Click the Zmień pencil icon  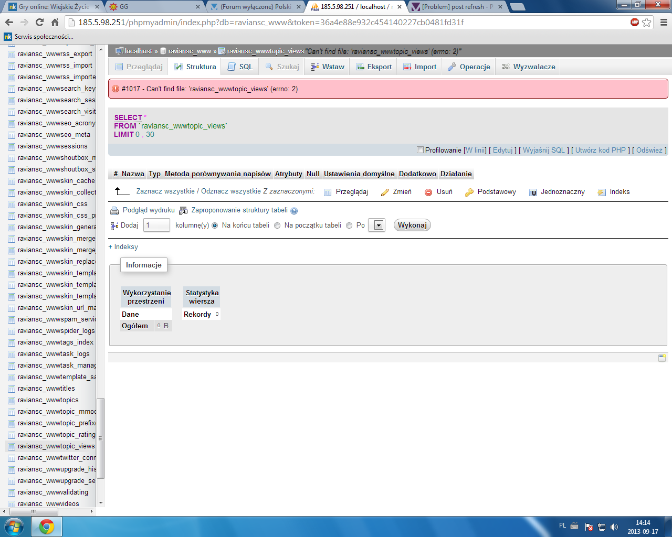tap(385, 192)
